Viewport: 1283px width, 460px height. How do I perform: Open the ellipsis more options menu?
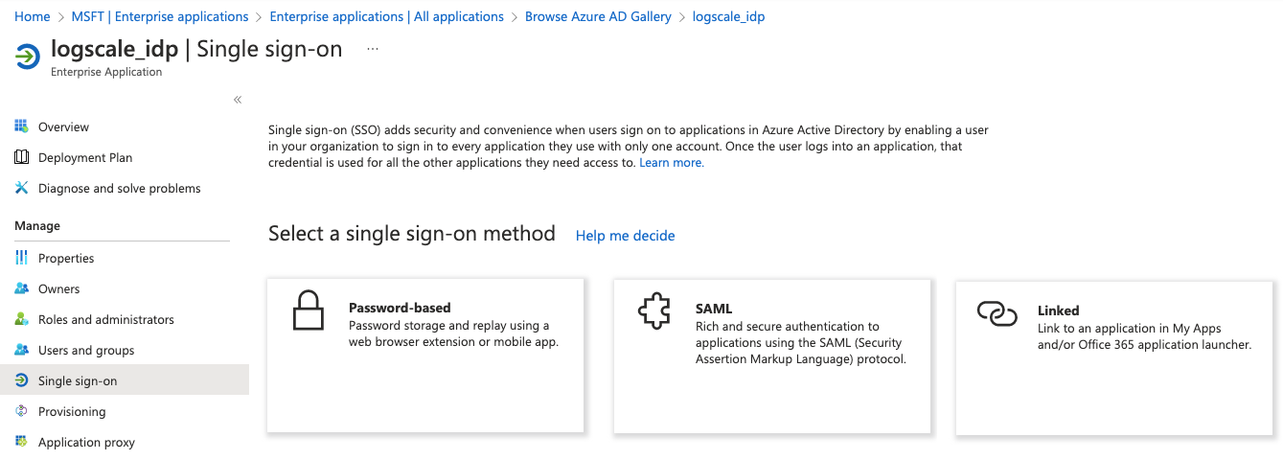[x=373, y=50]
